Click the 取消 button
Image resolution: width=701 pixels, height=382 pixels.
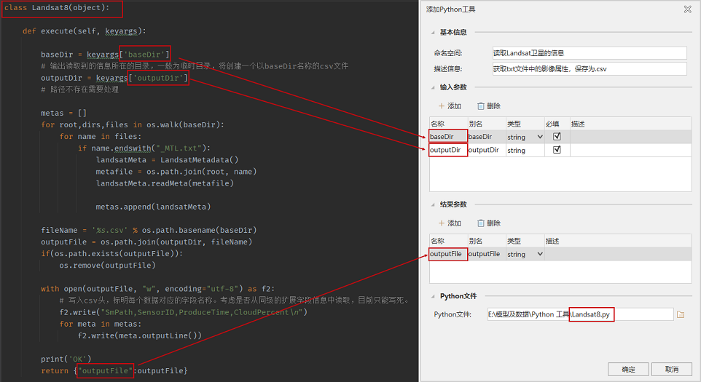point(671,369)
